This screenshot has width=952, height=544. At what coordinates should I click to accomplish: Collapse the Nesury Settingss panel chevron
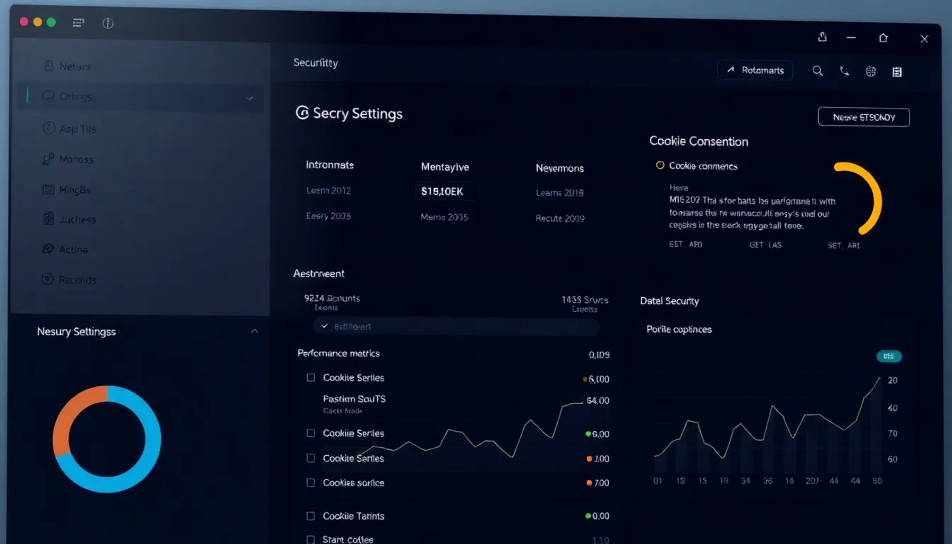255,331
